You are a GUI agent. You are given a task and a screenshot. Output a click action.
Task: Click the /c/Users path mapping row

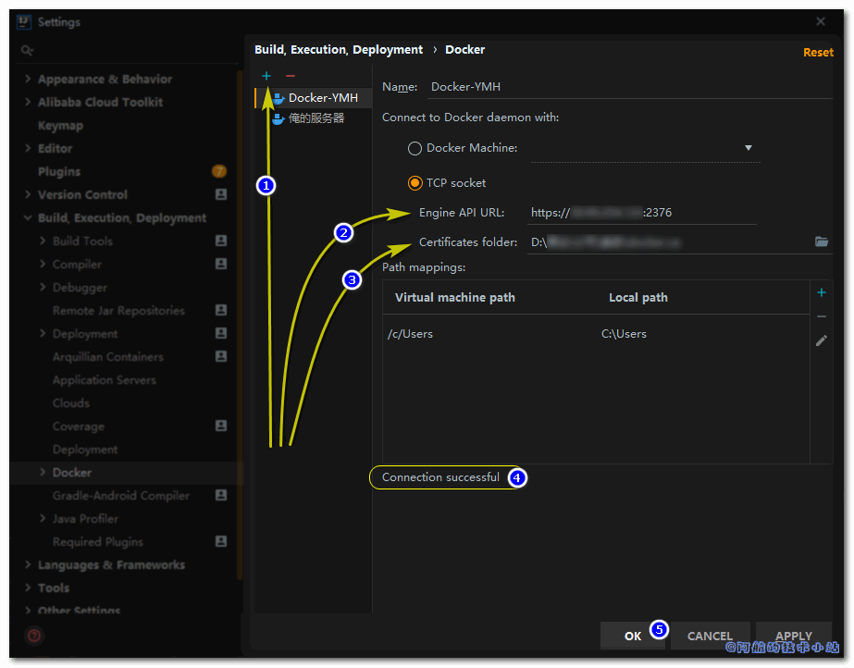click(596, 334)
